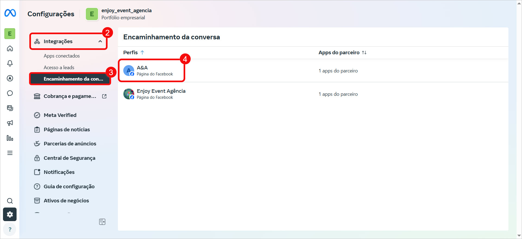Open Cobrança e pagamentos menu item
The height and width of the screenshot is (239, 522).
tap(70, 96)
